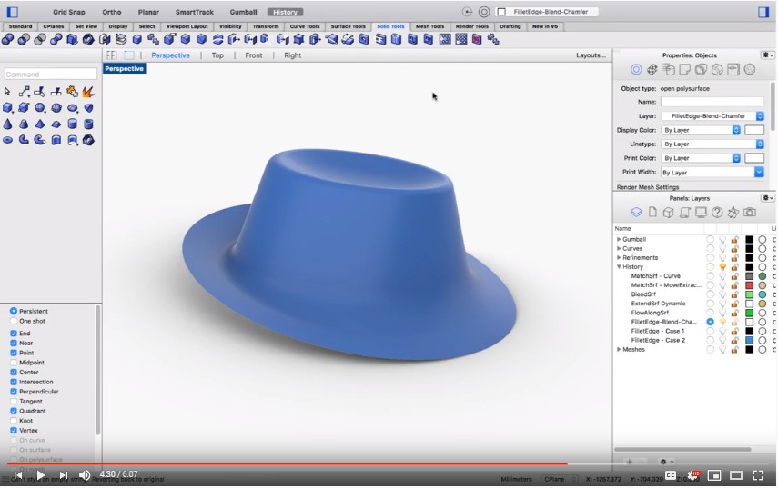The height and width of the screenshot is (488, 778).
Task: Click the arrow selection pointer tool
Action: pyautogui.click(x=7, y=91)
